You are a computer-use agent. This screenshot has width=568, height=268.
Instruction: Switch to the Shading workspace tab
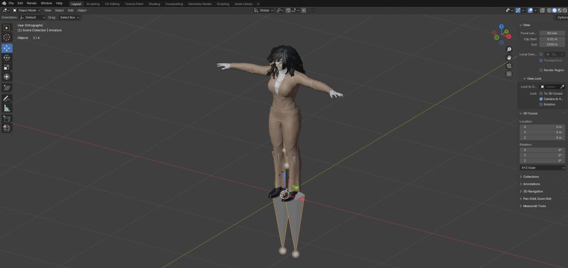(x=154, y=4)
